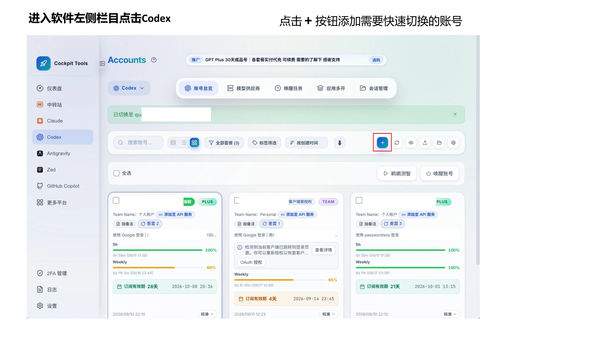Switch to the 模型供应商 tab
The width and height of the screenshot is (603, 339).
(x=243, y=88)
